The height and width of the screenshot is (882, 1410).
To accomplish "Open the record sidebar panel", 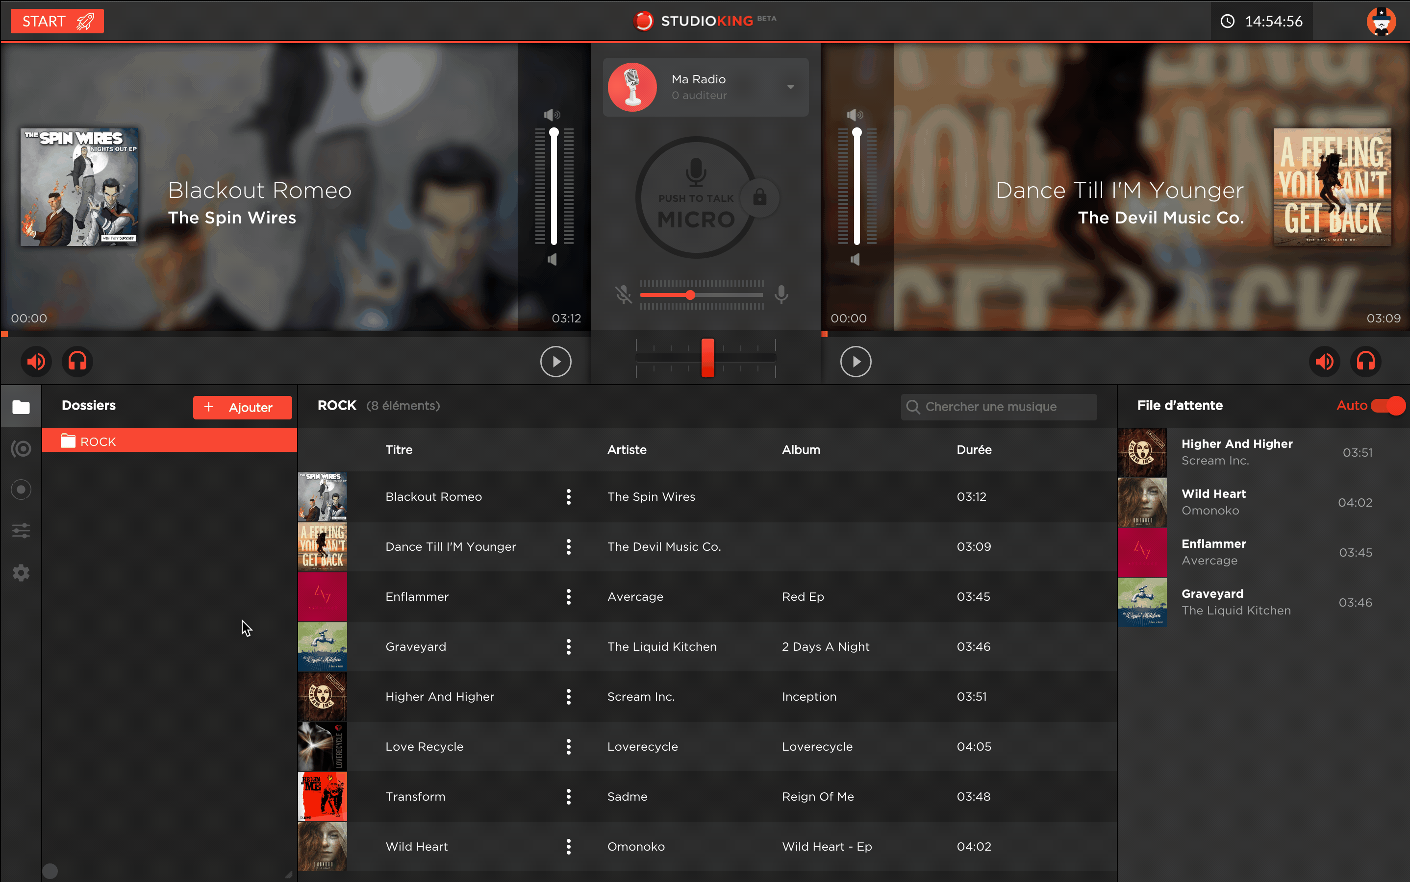I will [x=21, y=490].
